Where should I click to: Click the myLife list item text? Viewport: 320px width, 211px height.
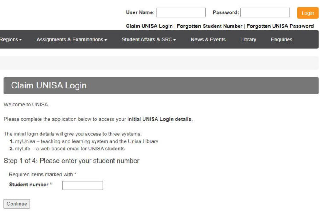[70, 149]
